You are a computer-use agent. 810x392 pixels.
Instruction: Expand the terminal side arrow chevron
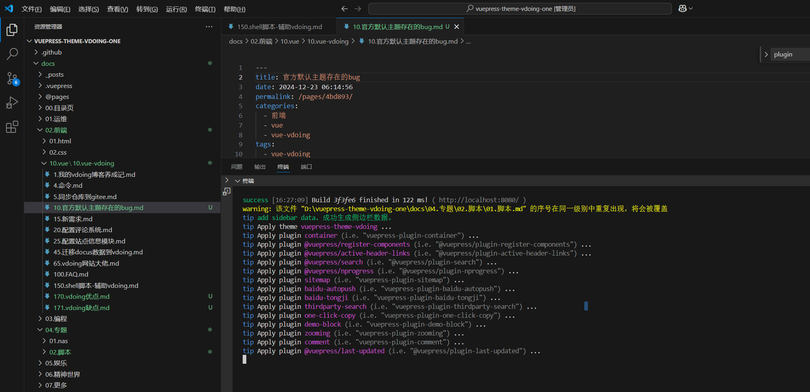click(227, 180)
